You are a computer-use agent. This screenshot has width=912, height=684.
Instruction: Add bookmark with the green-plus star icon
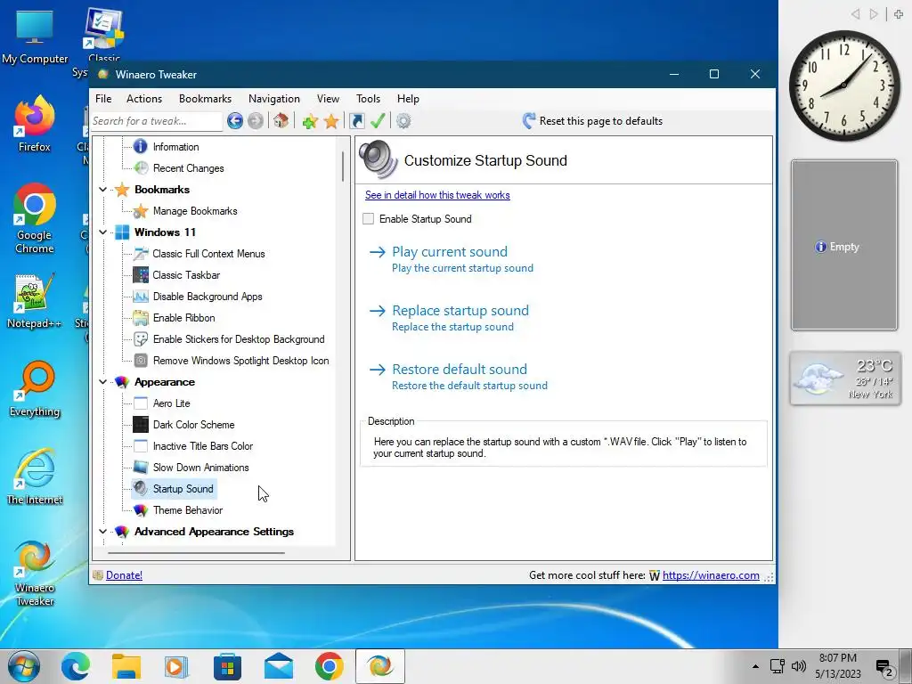pos(310,121)
